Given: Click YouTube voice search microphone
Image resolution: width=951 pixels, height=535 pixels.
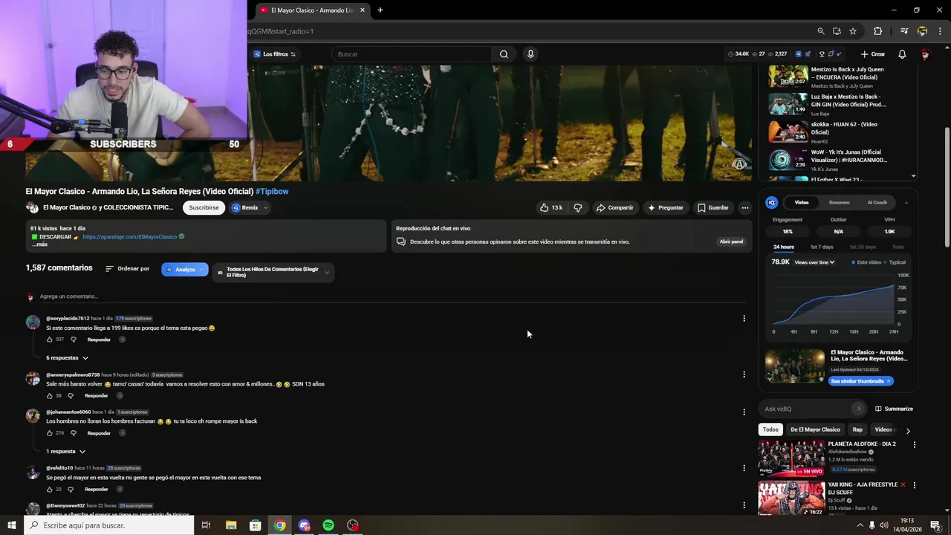Looking at the screenshot, I should coord(530,54).
